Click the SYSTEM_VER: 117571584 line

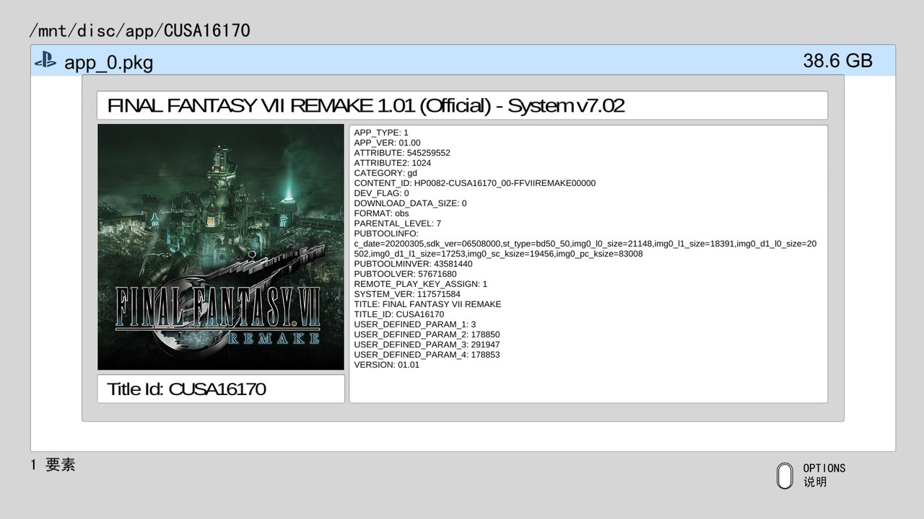[407, 294]
